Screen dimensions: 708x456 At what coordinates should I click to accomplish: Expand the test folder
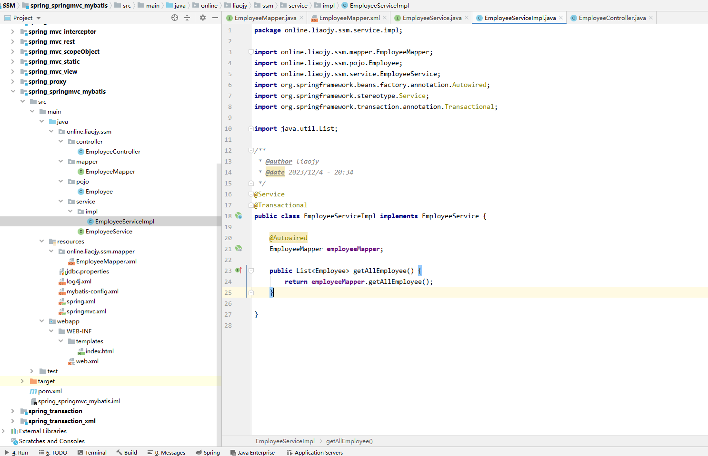(x=32, y=371)
